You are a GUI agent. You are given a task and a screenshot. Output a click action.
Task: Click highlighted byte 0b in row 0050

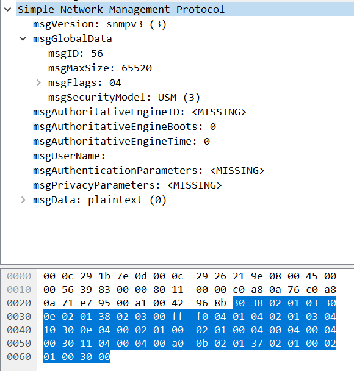202,344
